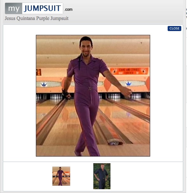This screenshot has width=187, height=193.
Task: Click the myJUMPSUIT.com logo
Action: [39, 8]
